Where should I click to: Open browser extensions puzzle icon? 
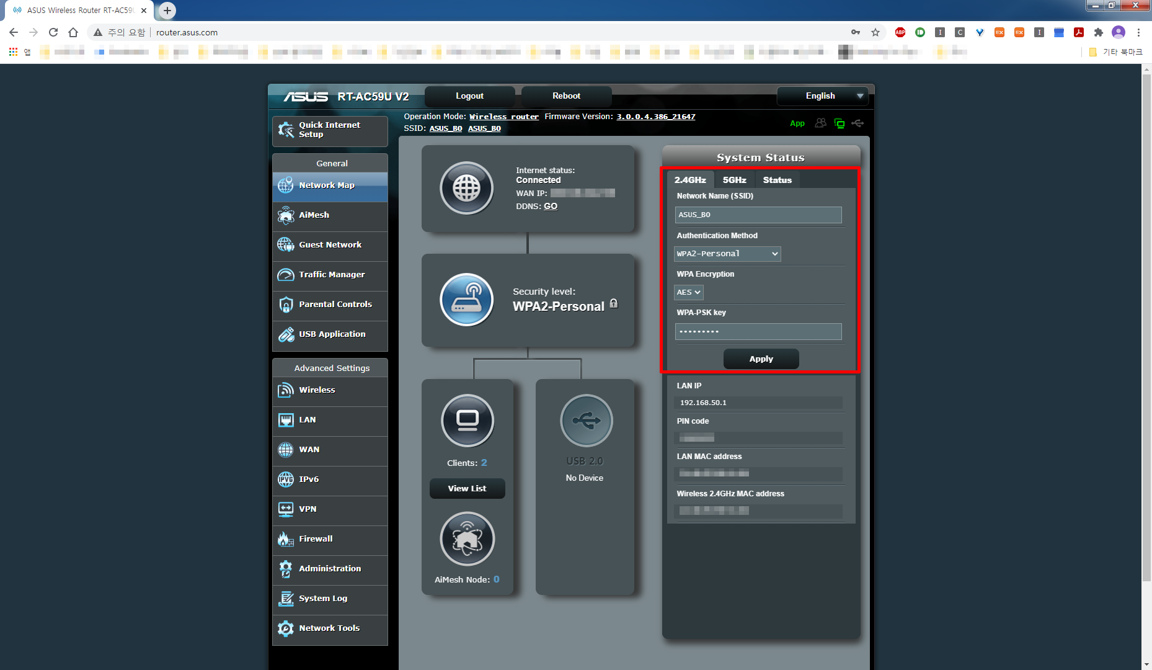(x=1099, y=32)
